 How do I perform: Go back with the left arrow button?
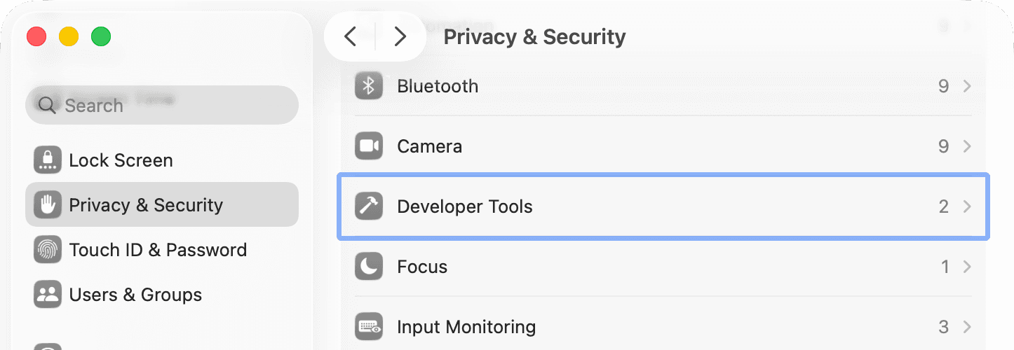coord(351,36)
